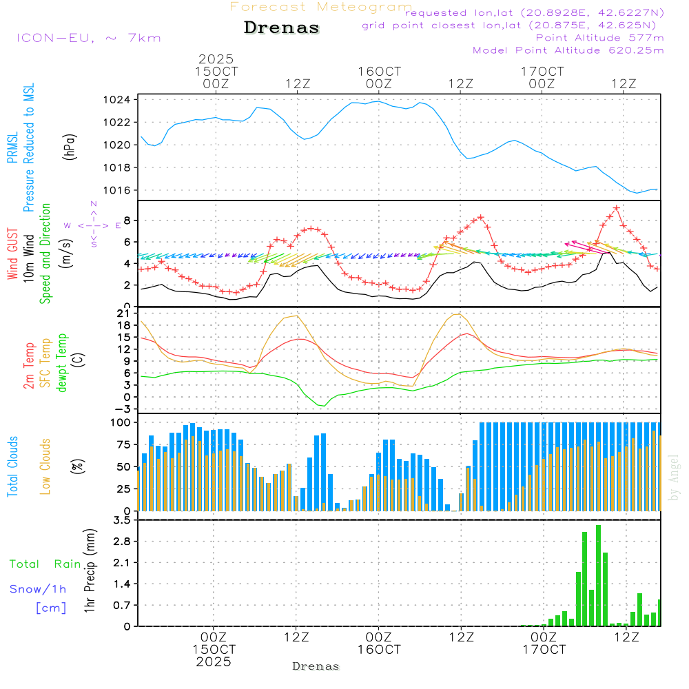Click the Drenas caption below the chart
The width and height of the screenshot is (689, 689).
click(x=316, y=666)
